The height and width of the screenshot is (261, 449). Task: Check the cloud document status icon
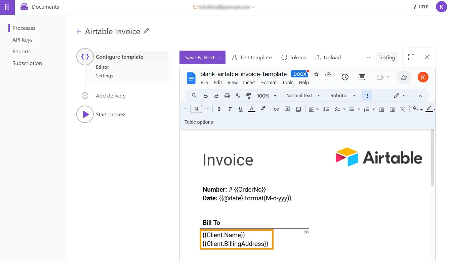328,74
